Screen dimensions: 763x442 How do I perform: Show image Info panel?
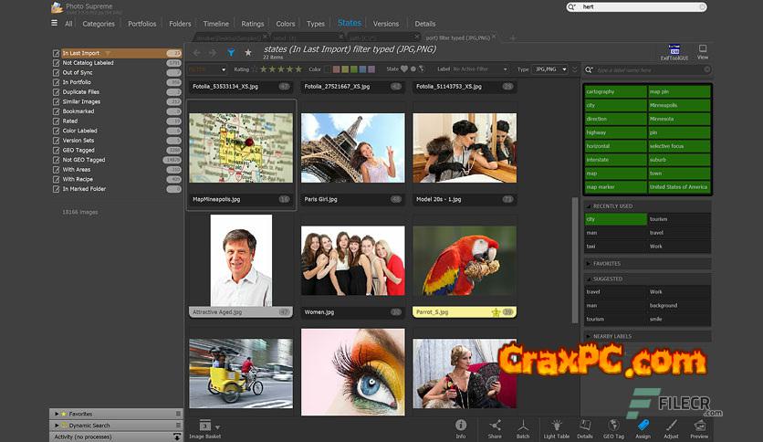click(461, 426)
